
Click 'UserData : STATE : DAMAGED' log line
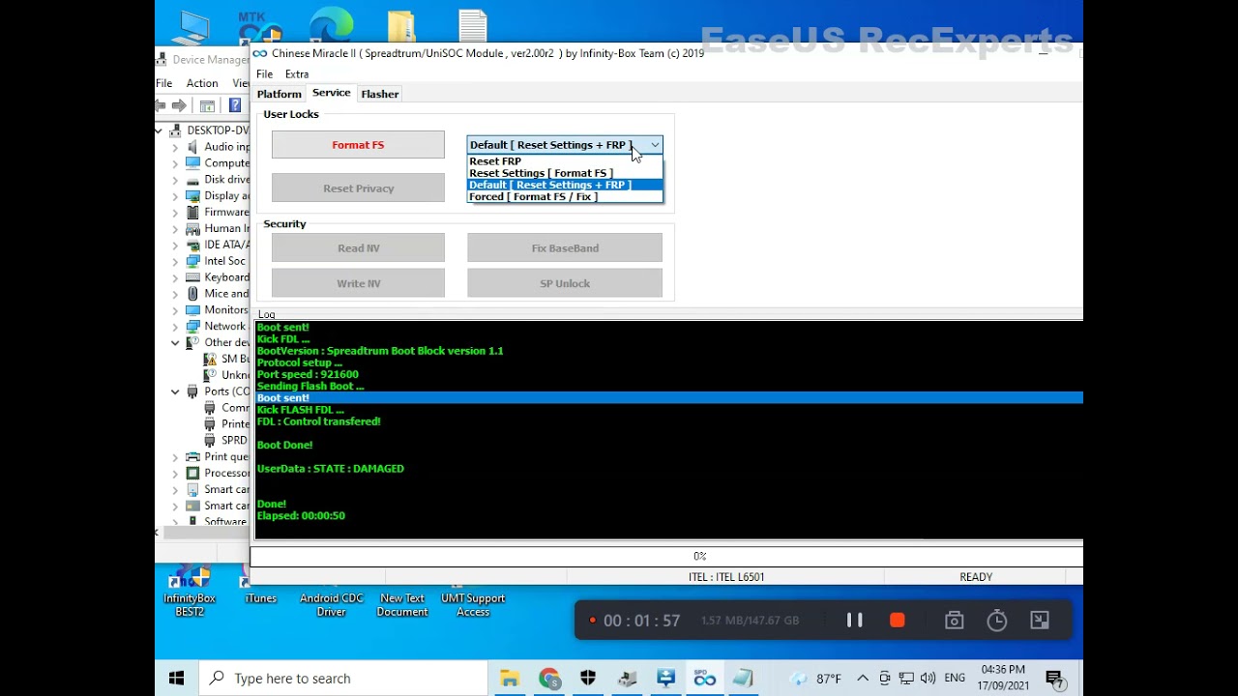tap(331, 469)
